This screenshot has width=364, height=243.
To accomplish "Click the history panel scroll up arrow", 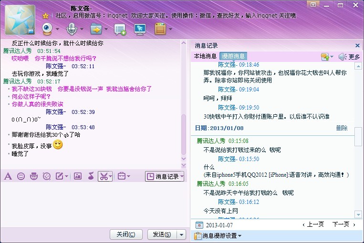I will pyautogui.click(x=358, y=66).
